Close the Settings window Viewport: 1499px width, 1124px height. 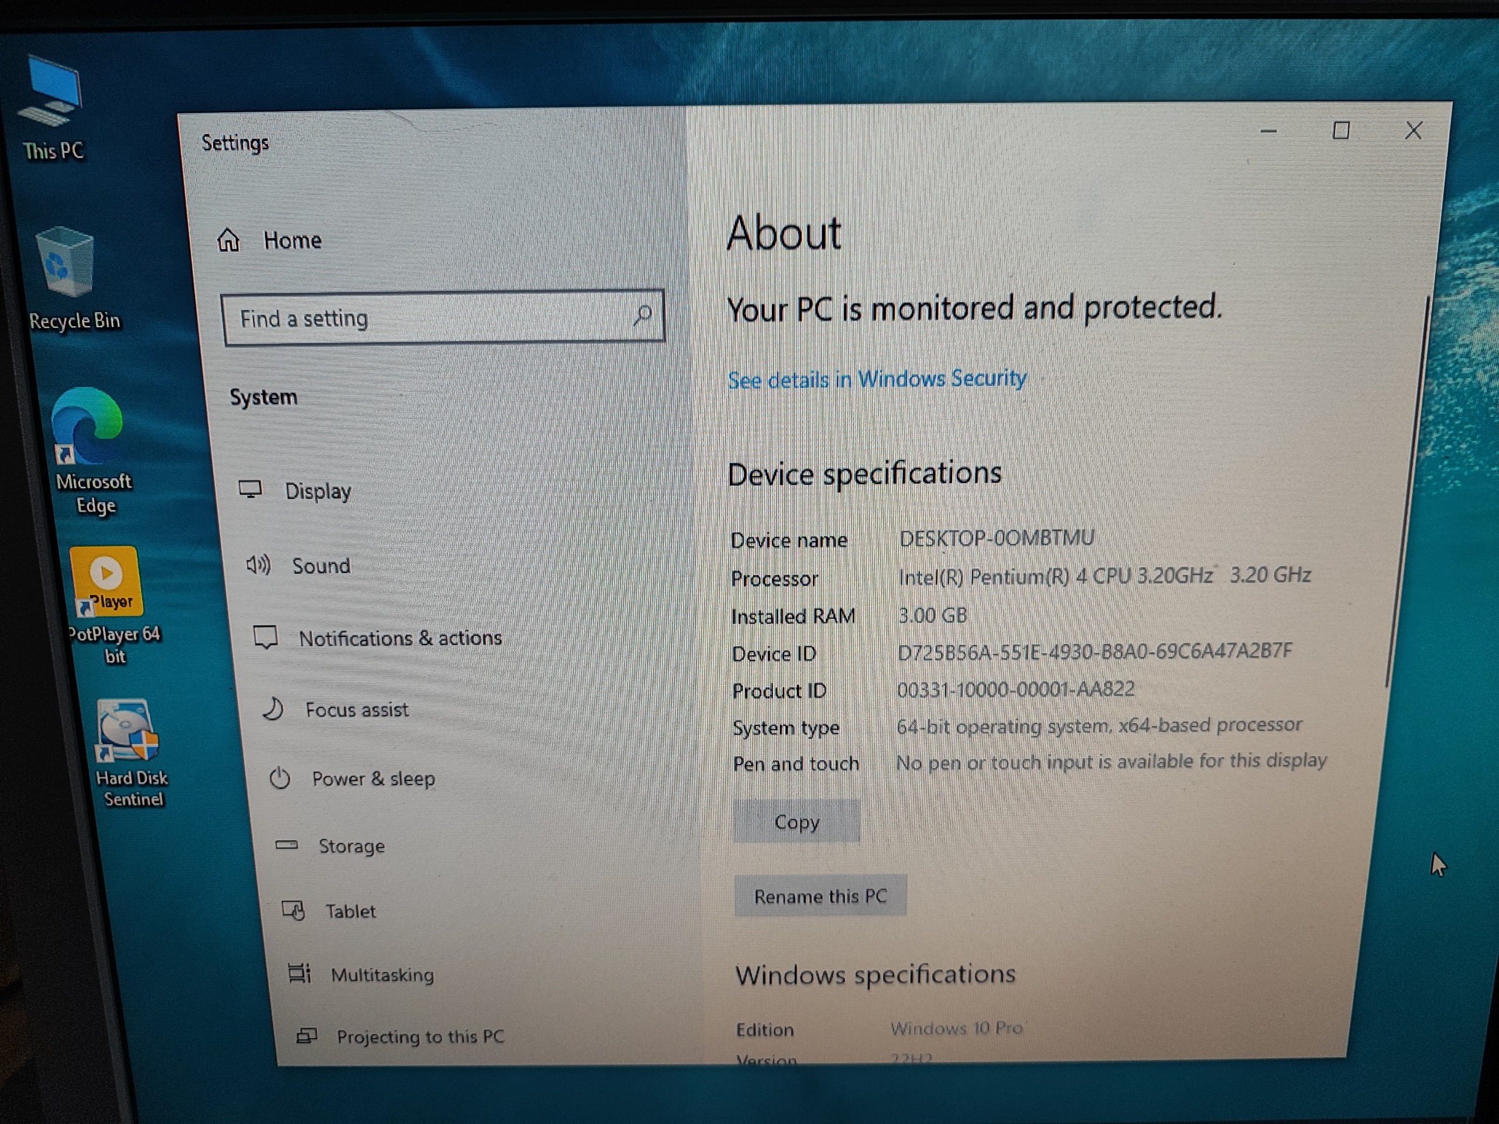(x=1413, y=130)
